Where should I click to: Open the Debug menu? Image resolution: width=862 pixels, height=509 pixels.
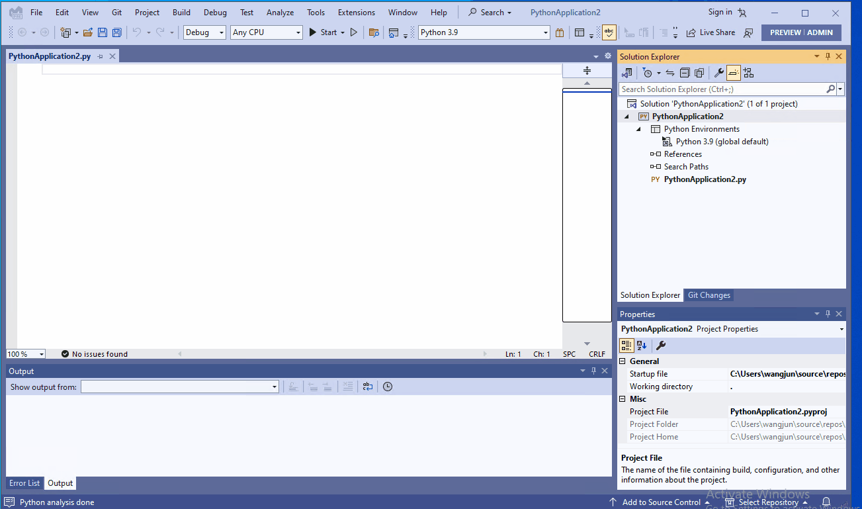(215, 11)
